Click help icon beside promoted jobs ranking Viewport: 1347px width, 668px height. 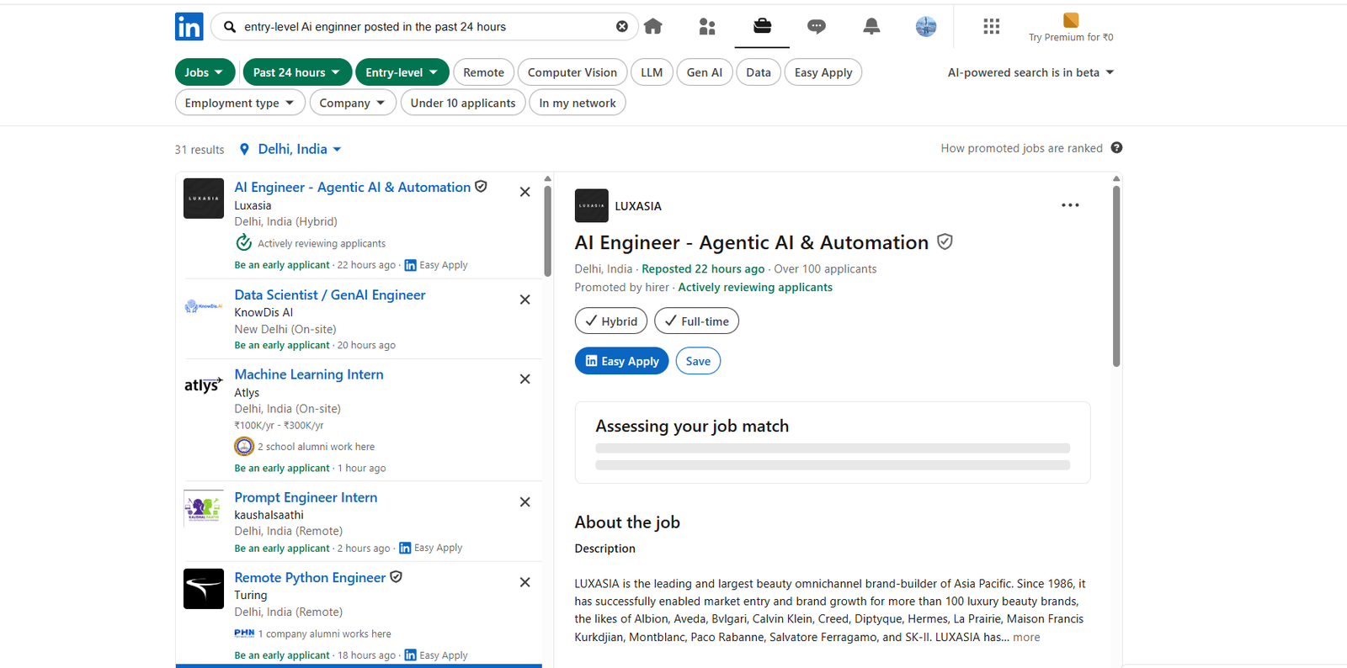point(1116,148)
